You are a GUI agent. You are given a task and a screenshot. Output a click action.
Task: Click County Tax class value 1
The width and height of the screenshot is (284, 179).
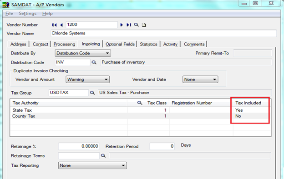point(165,116)
